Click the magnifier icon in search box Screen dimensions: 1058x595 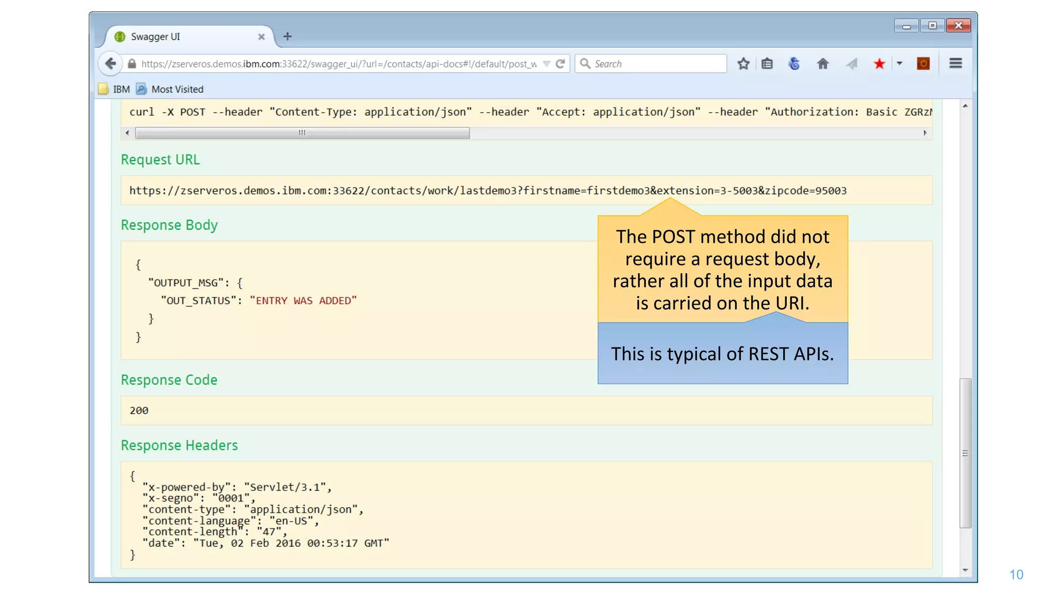585,64
